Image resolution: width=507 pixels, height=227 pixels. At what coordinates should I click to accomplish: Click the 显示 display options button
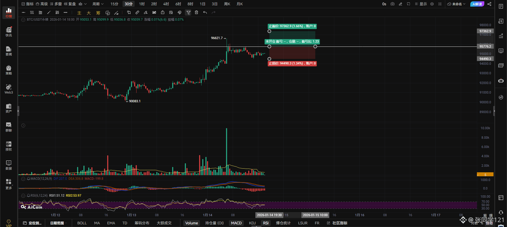(421, 4)
